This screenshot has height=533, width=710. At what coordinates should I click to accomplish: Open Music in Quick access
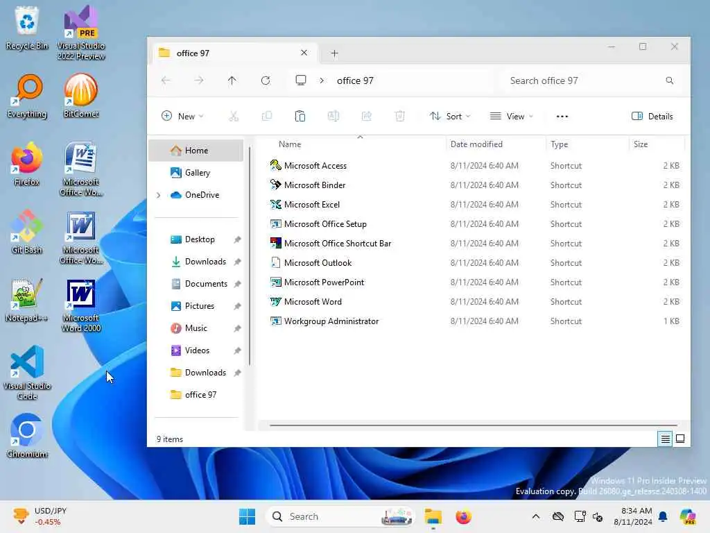196,328
